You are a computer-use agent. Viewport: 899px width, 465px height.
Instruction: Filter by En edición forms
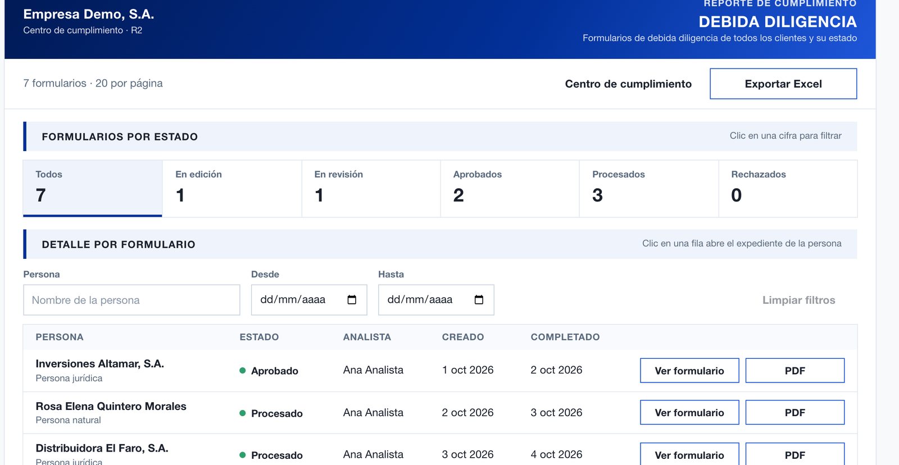[232, 188]
